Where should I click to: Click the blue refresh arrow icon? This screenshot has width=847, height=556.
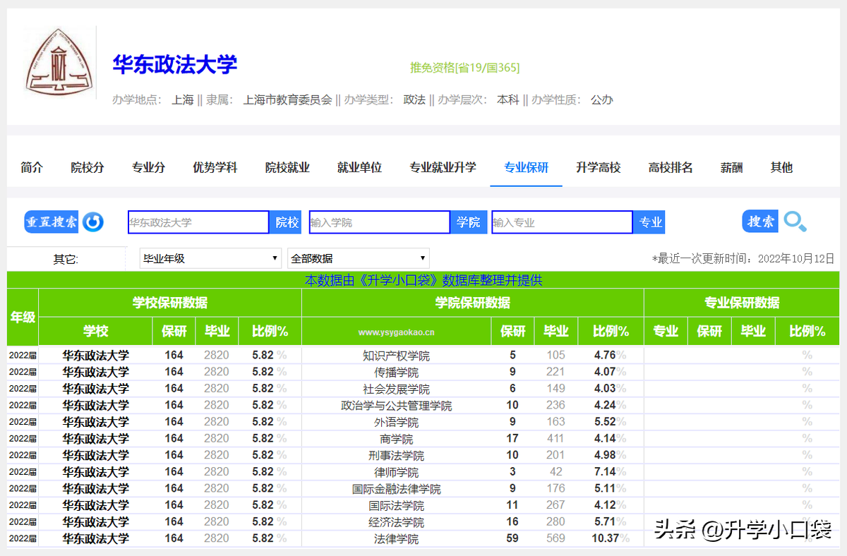[x=92, y=222]
